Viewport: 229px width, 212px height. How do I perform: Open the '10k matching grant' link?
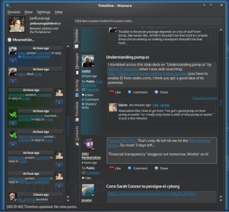199,141
